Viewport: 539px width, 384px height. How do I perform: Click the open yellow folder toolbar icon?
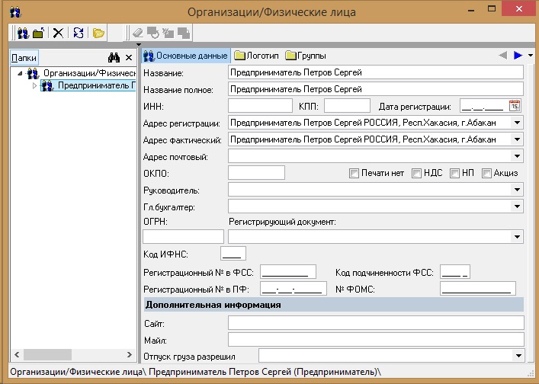[98, 33]
